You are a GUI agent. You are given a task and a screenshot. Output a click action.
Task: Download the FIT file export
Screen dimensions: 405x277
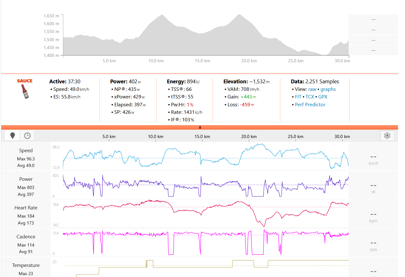[x=298, y=97]
